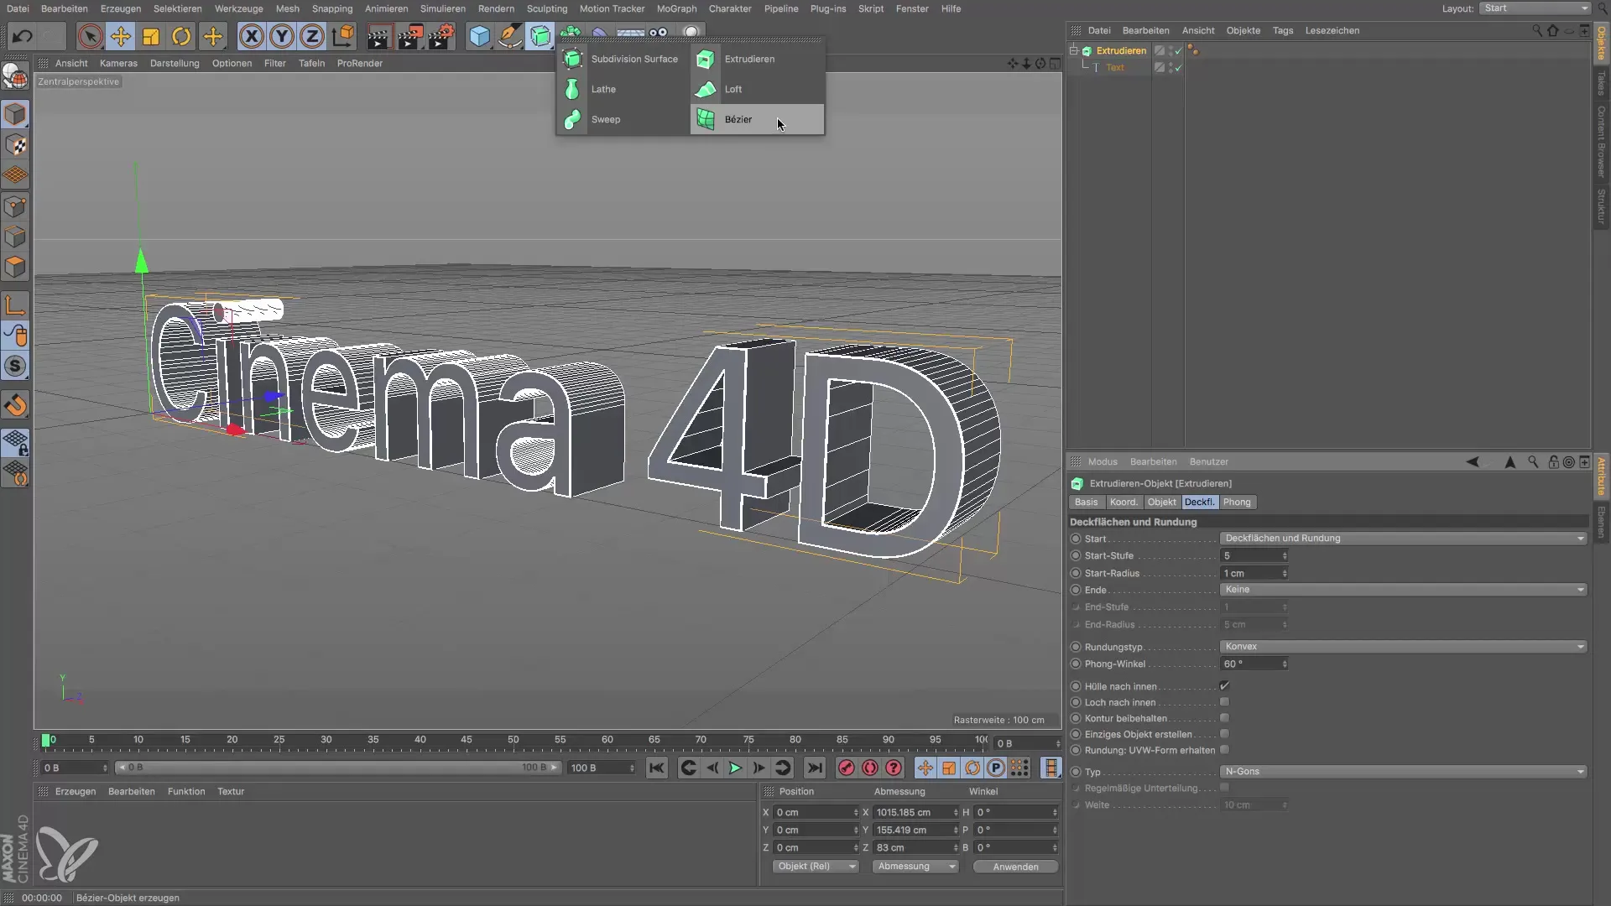
Task: Click the Undo arrow icon
Action: pos(23,36)
